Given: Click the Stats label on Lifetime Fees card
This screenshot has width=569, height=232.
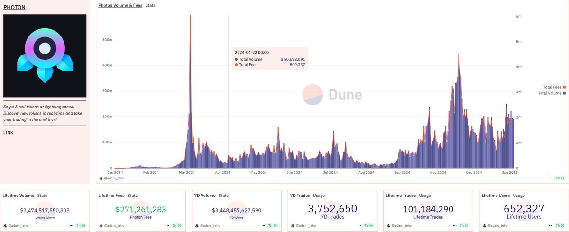Looking at the screenshot, I should [133, 195].
